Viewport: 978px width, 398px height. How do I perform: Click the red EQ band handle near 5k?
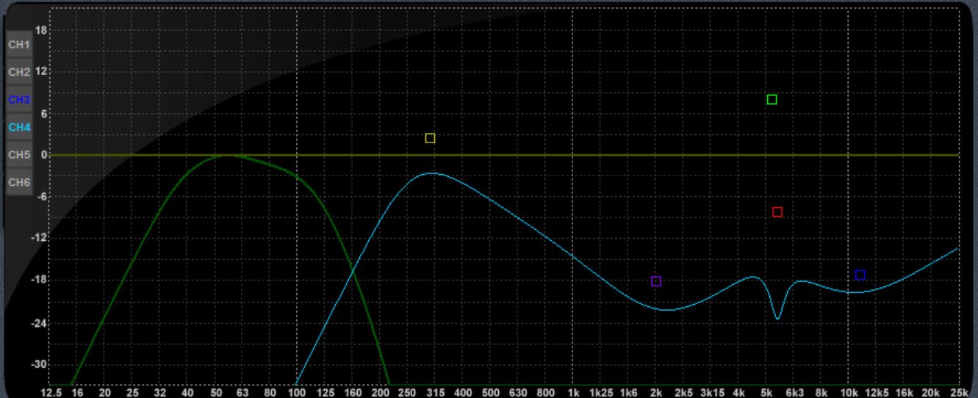pos(777,212)
